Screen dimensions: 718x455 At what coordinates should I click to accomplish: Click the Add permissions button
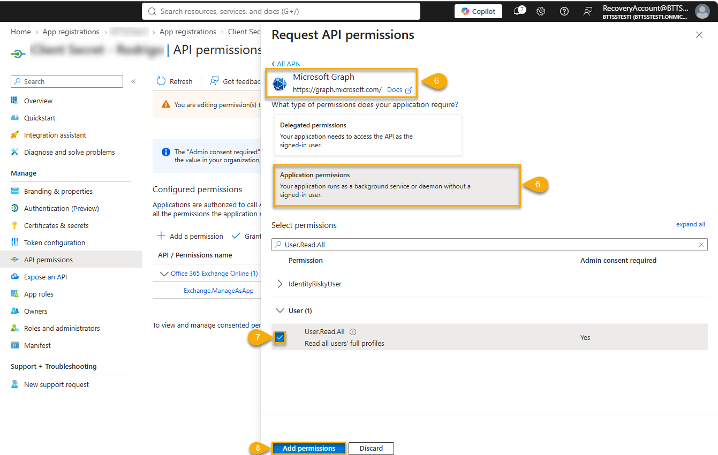pyautogui.click(x=309, y=449)
